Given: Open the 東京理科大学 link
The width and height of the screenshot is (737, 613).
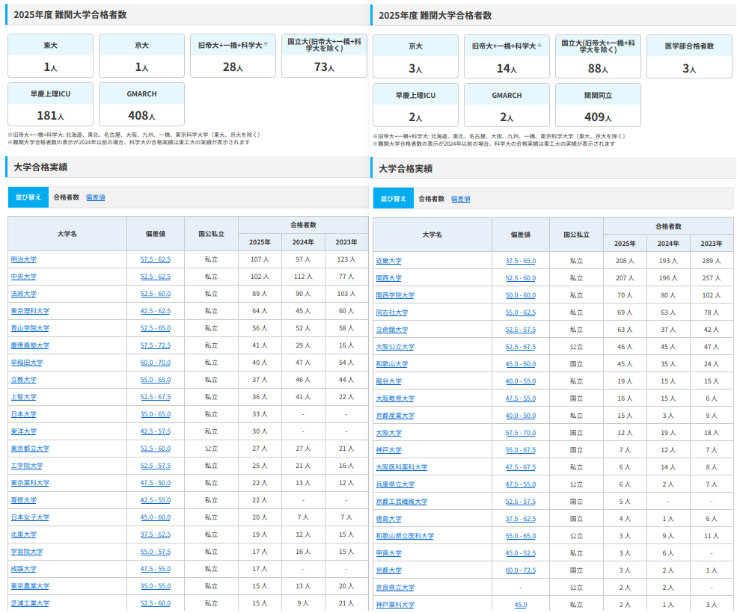Looking at the screenshot, I should 30,311.
